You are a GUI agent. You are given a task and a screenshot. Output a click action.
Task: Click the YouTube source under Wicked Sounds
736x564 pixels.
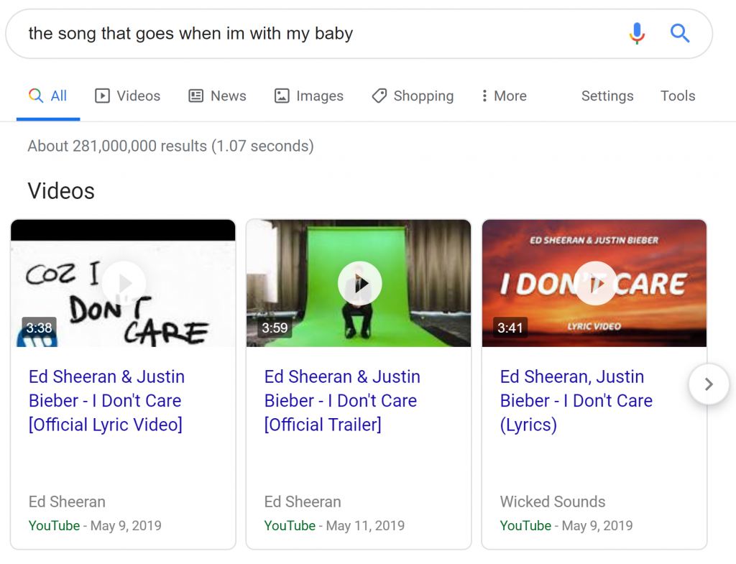[525, 526]
